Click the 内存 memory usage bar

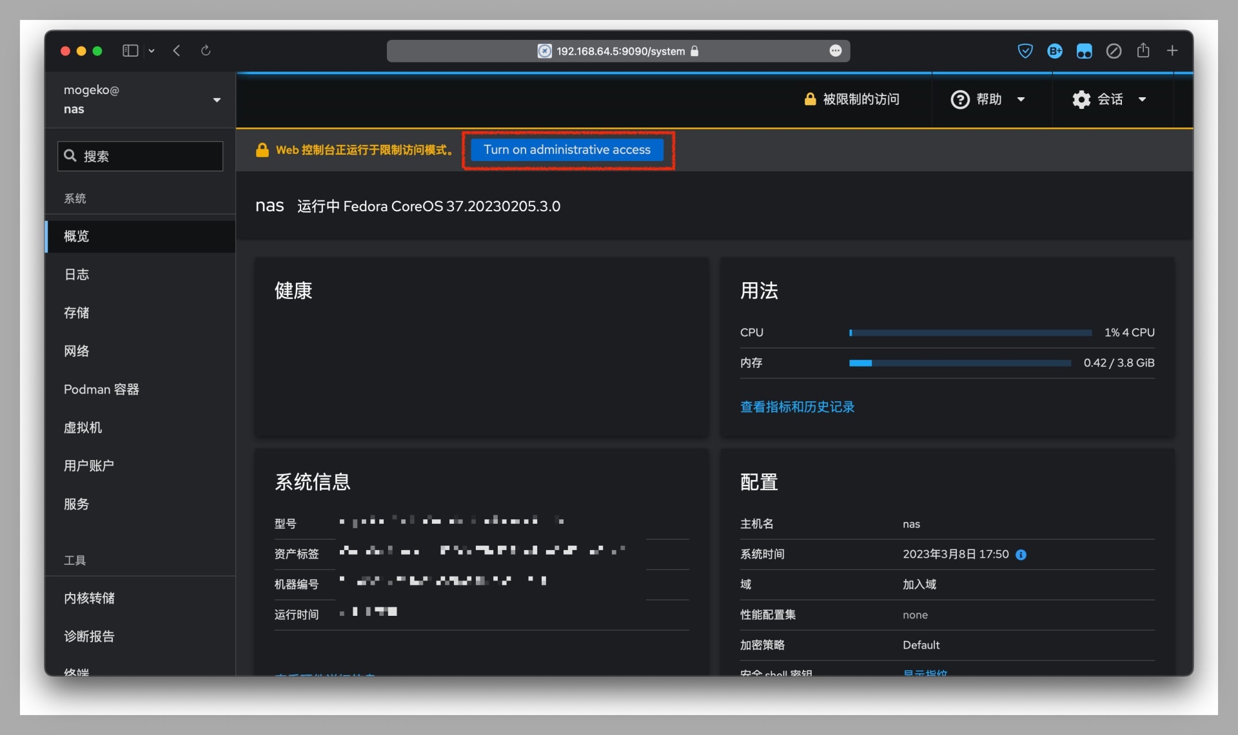(x=959, y=363)
